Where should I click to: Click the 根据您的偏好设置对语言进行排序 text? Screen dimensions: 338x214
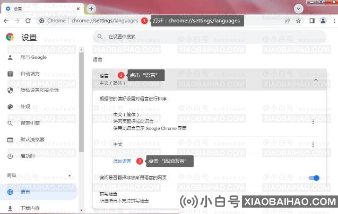[x=133, y=99]
